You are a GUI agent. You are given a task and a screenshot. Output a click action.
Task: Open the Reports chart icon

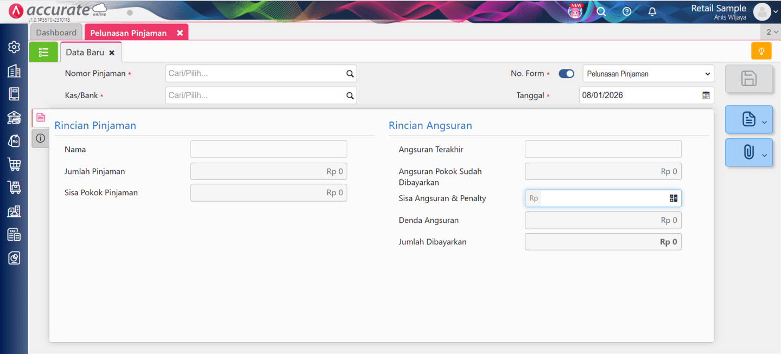pos(14,258)
